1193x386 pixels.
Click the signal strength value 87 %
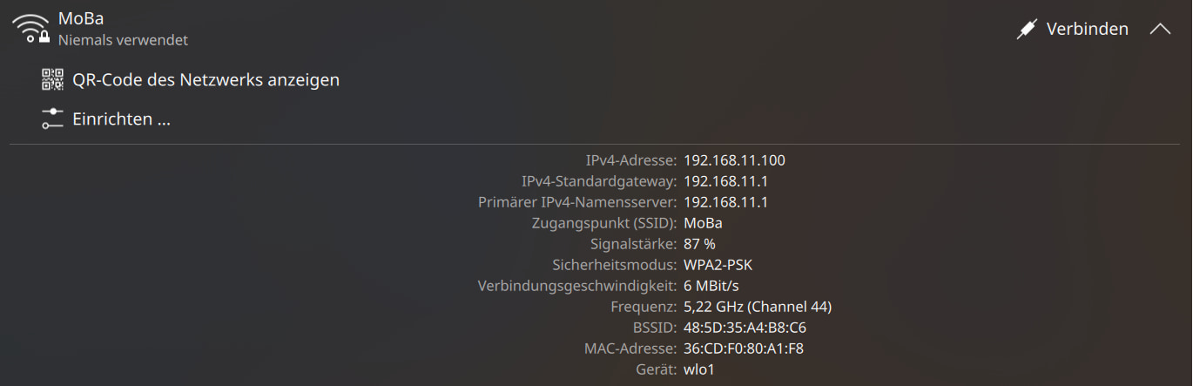(x=699, y=244)
